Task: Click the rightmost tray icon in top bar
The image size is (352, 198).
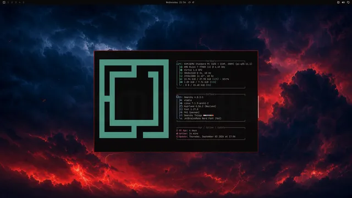Action: [348, 2]
